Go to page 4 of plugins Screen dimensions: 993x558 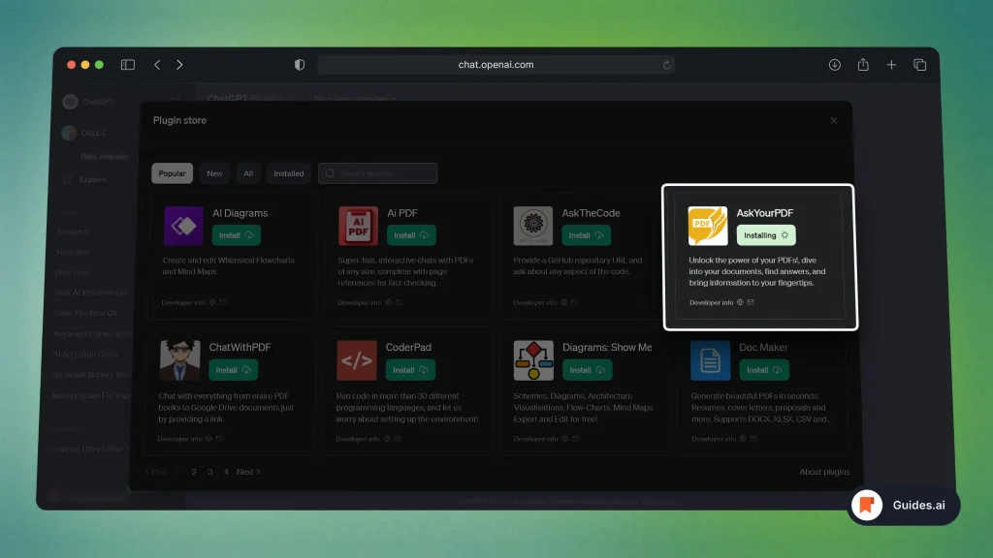226,472
